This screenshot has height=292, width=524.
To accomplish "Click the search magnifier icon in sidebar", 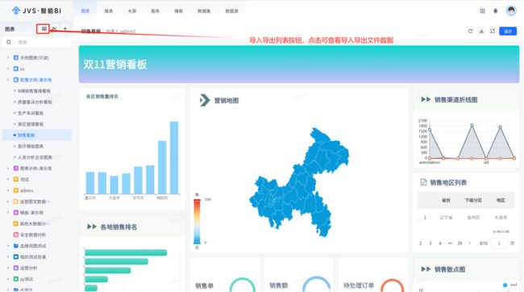I will (9, 42).
